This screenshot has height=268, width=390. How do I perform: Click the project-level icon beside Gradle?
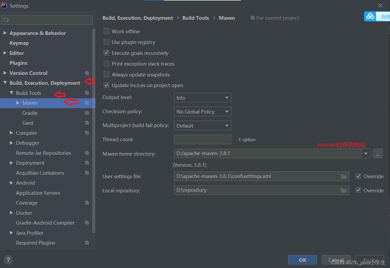[x=87, y=113]
